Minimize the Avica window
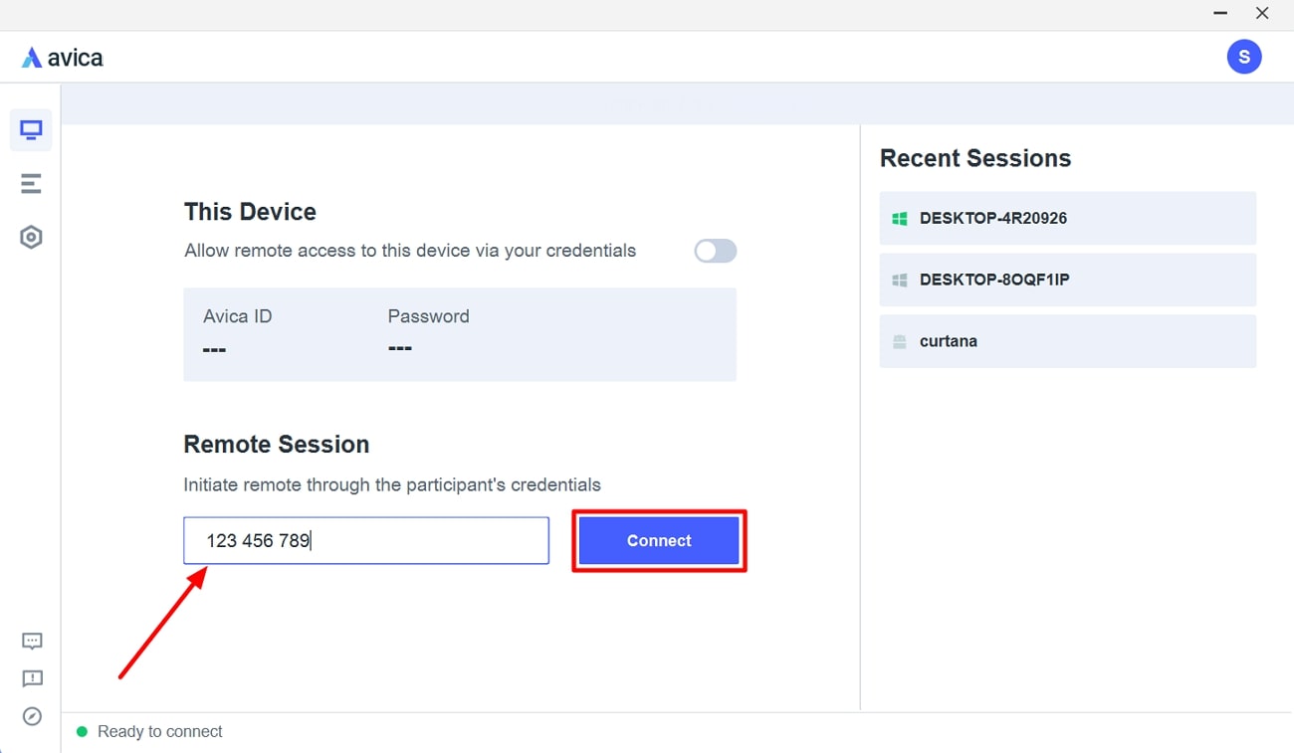The width and height of the screenshot is (1294, 753). (x=1220, y=14)
